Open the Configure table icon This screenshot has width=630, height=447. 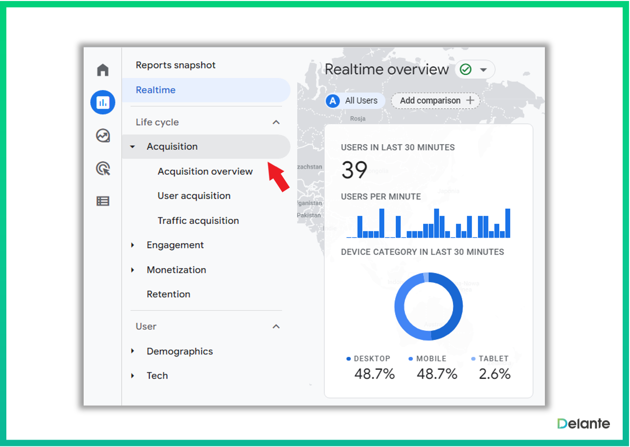tap(103, 201)
